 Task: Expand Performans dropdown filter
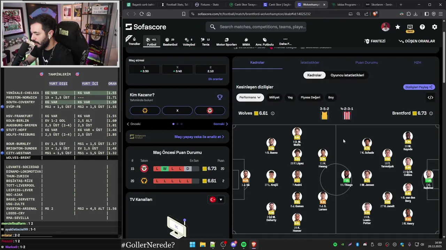tap(250, 98)
